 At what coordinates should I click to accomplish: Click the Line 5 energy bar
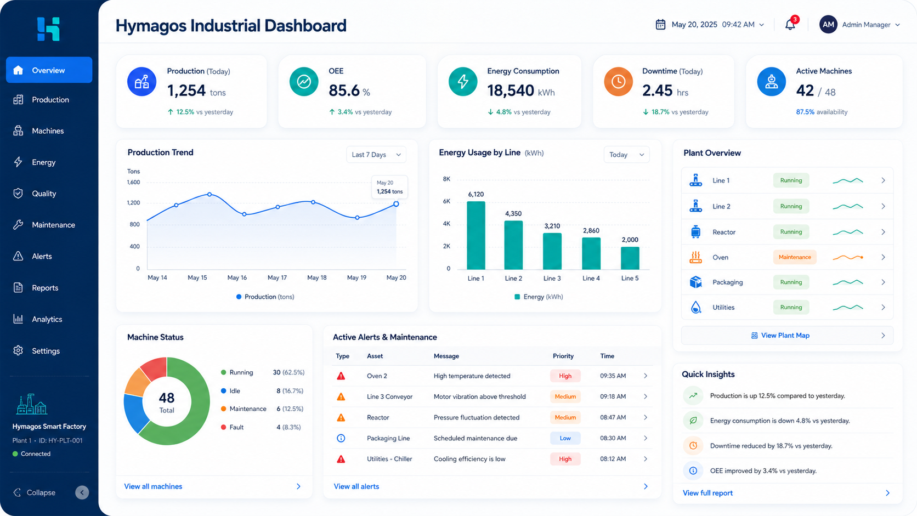(630, 258)
